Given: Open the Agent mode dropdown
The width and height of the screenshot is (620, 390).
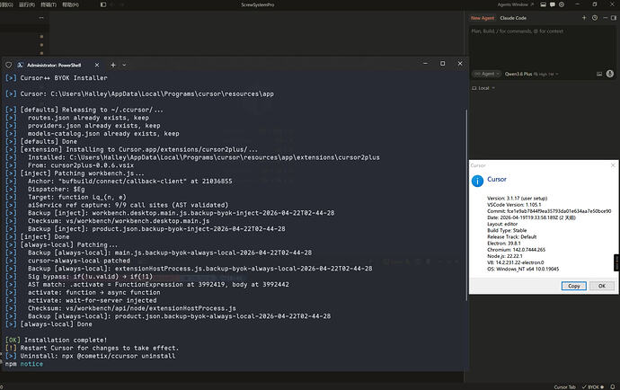Looking at the screenshot, I should [x=486, y=74].
